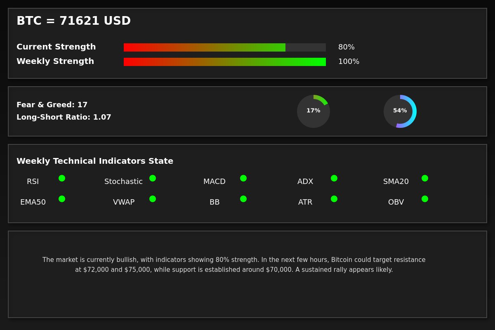The width and height of the screenshot is (495, 330).
Task: Click the RSI green status dot
Action: tap(62, 178)
